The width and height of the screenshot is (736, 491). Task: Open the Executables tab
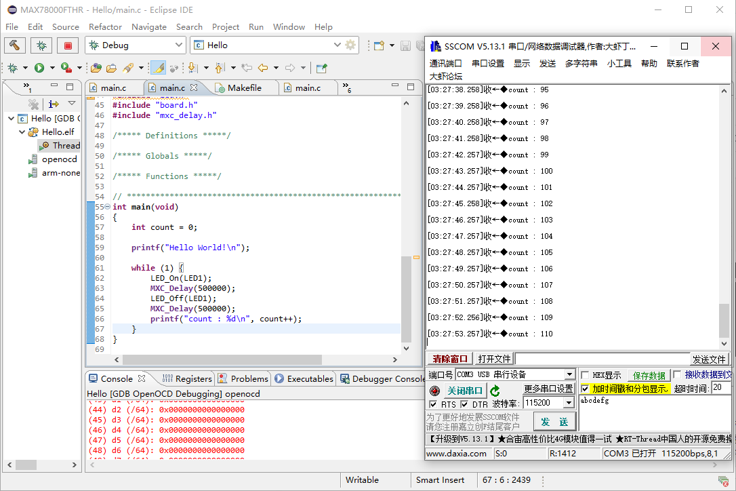coord(304,378)
